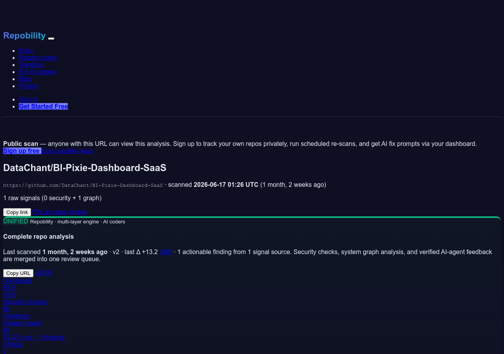This screenshot has height=354, width=504.
Task: Select Scan another repo link
Action: click(x=67, y=151)
